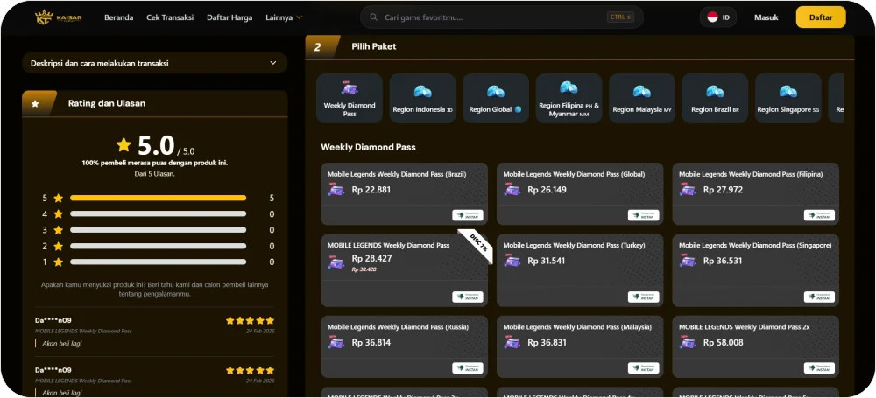Click the Masuk login button

766,17
